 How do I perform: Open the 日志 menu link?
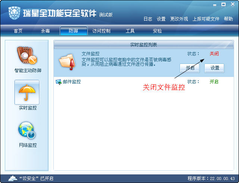point(148,19)
